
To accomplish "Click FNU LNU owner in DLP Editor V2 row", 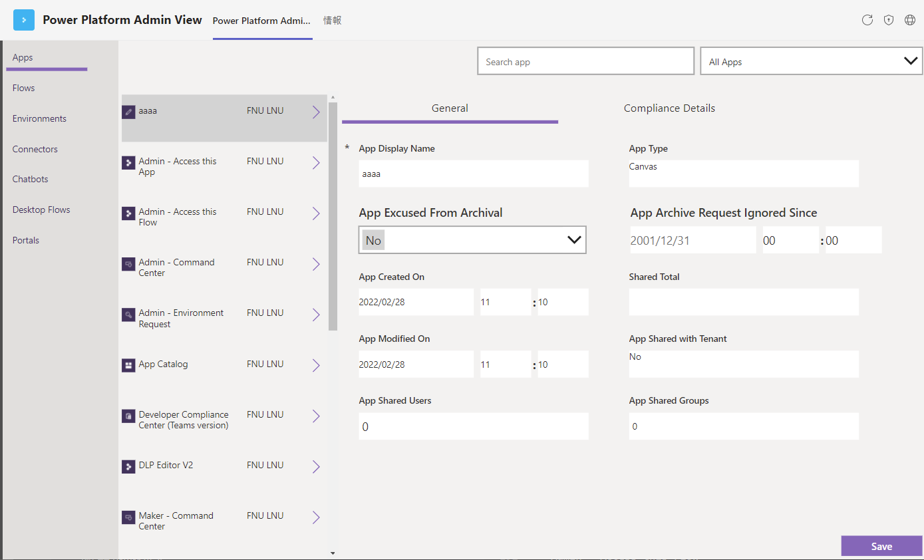I will [x=265, y=465].
